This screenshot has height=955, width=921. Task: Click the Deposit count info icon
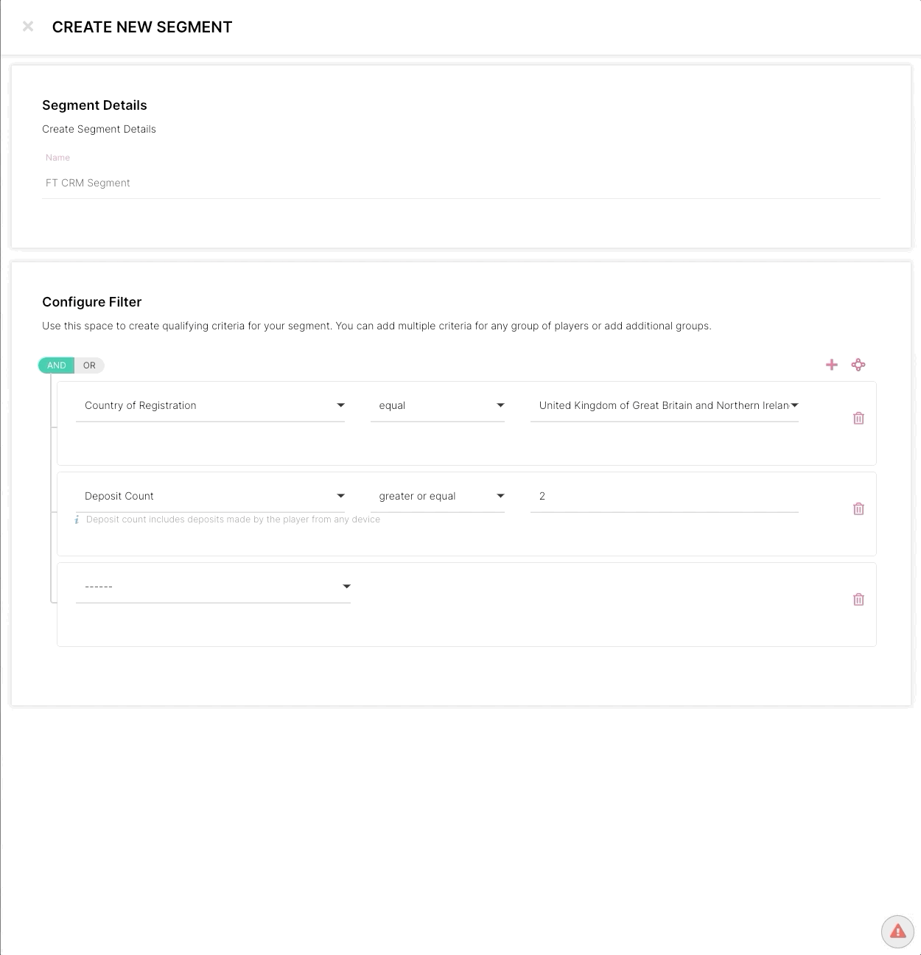[x=77, y=520]
